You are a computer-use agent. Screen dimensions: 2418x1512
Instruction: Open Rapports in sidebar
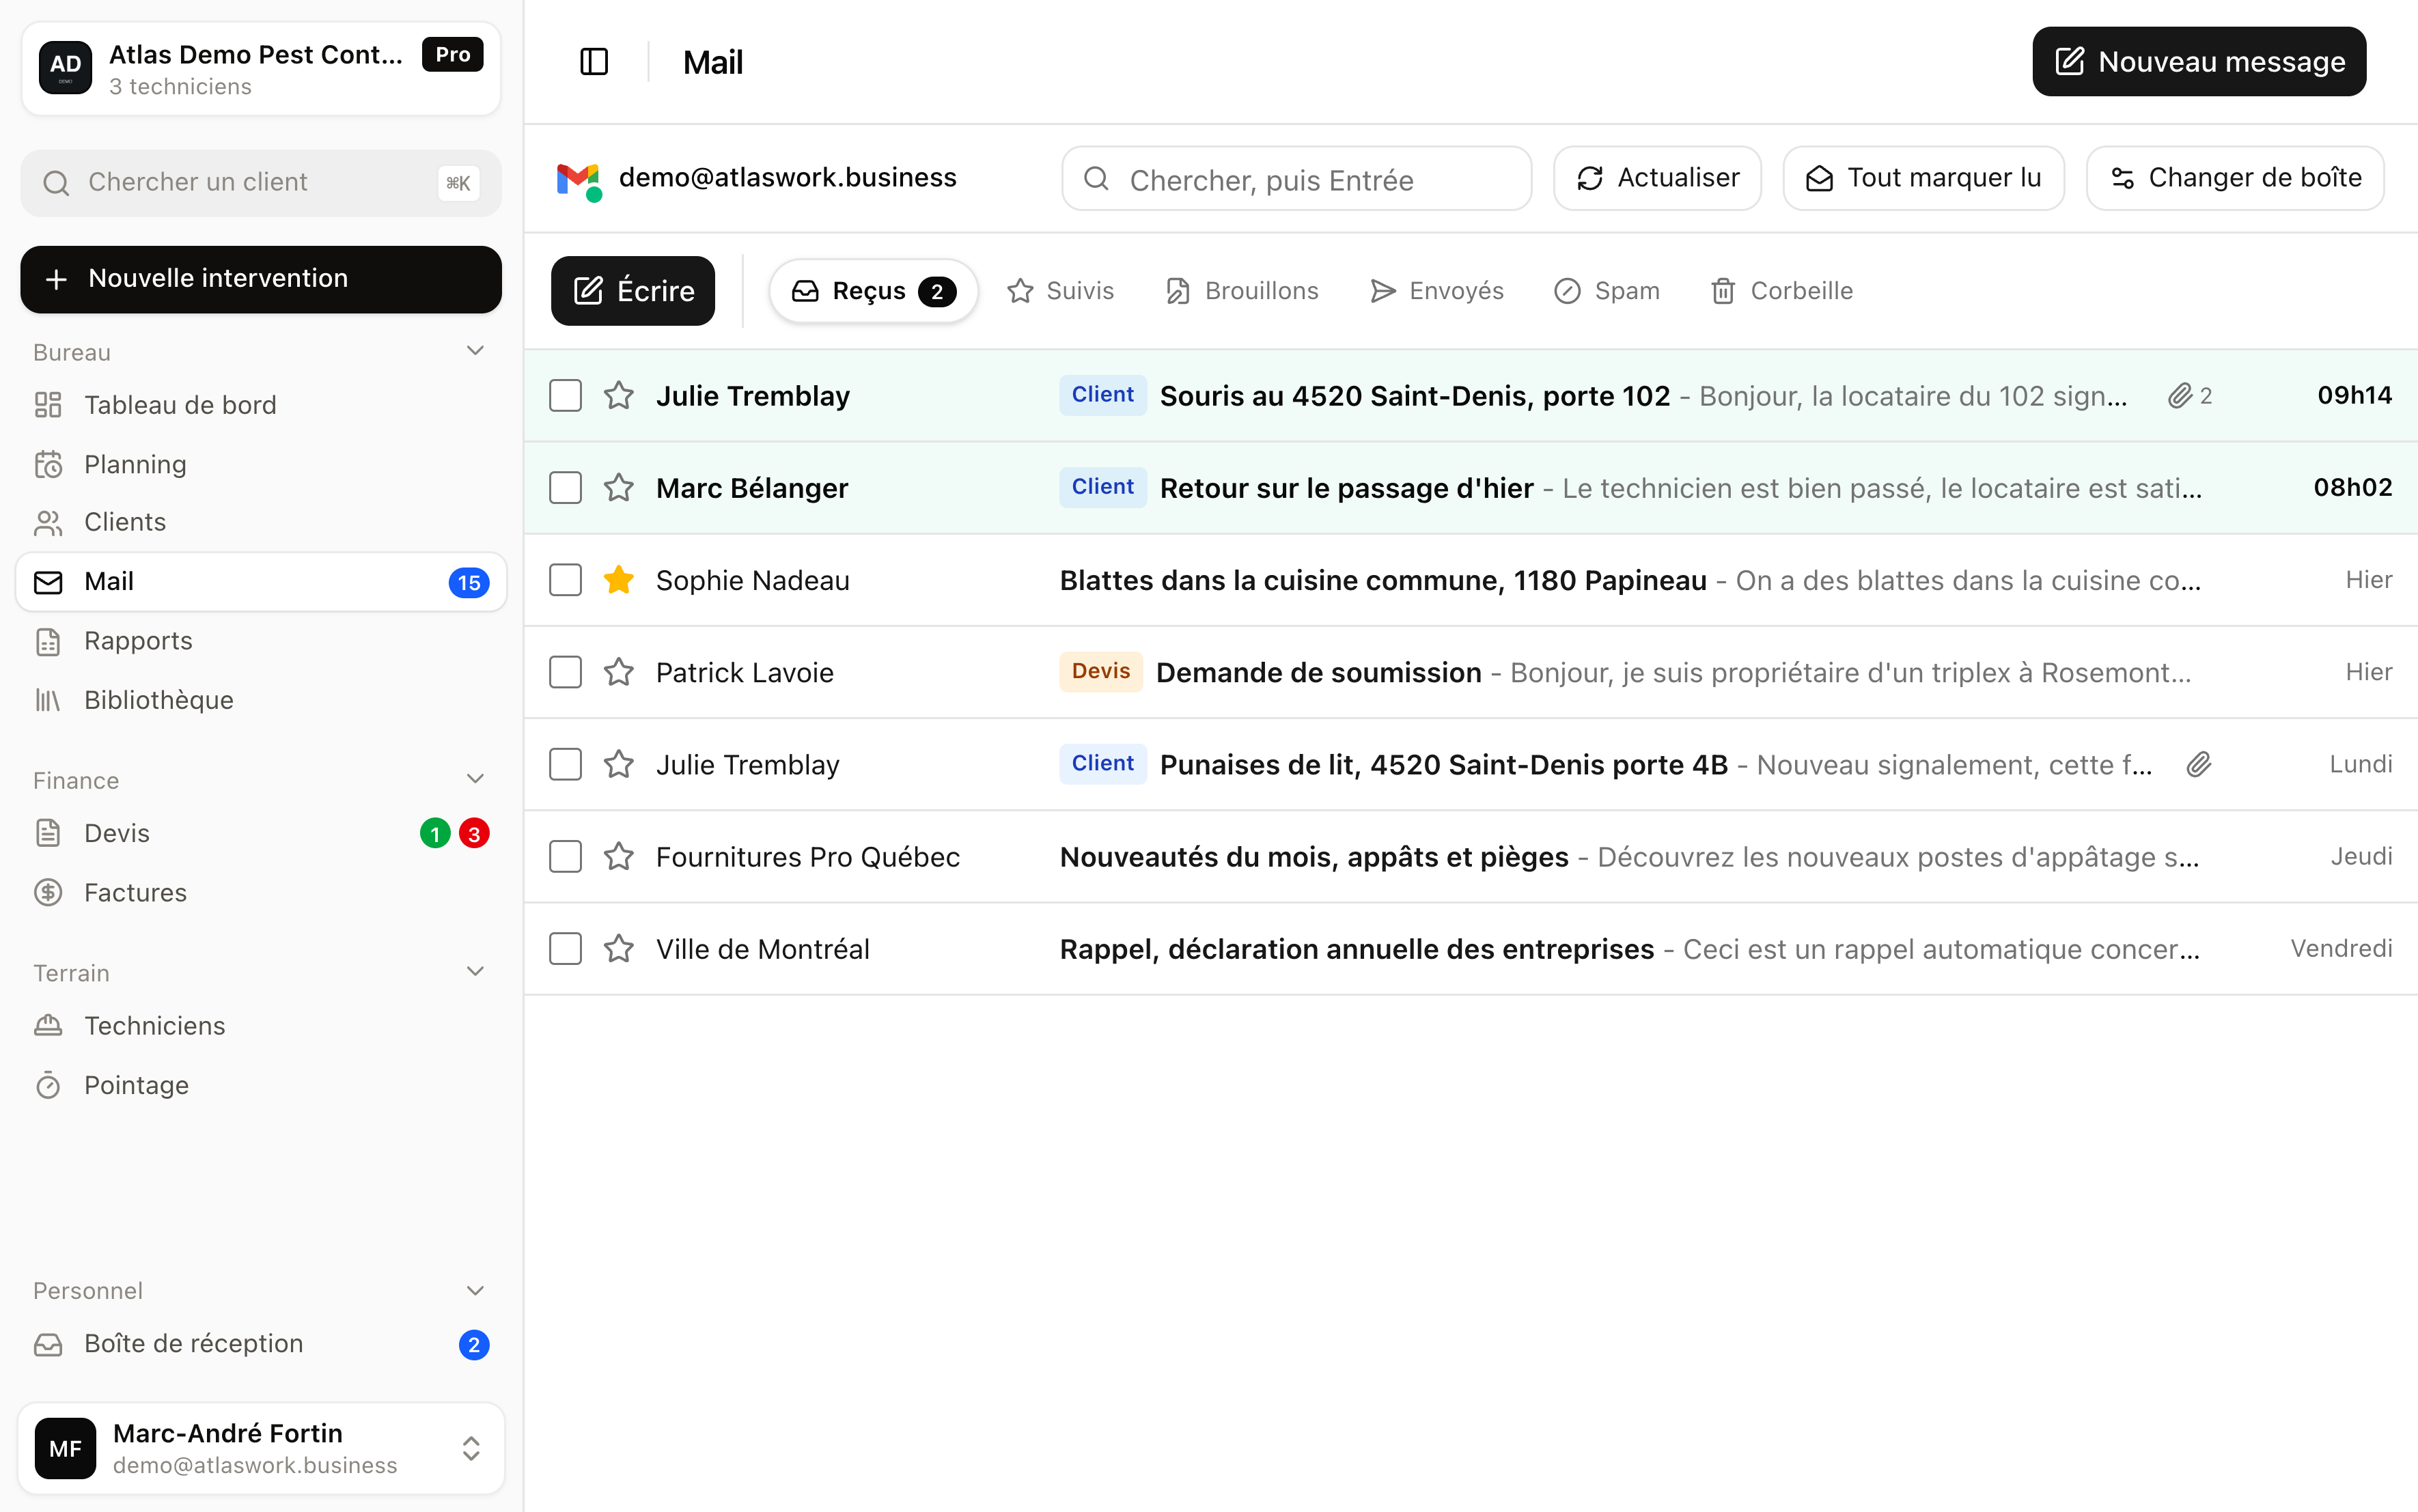(x=261, y=641)
